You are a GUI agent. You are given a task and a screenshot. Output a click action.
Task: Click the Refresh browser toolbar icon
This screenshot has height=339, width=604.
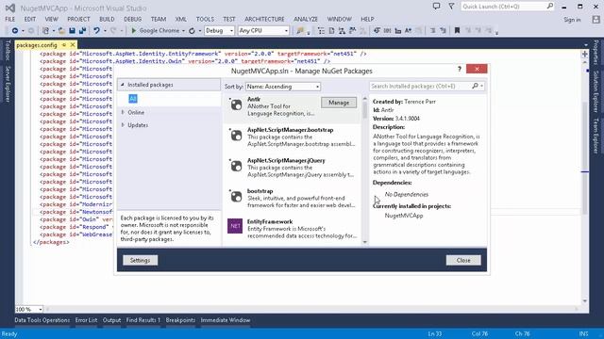click(192, 30)
